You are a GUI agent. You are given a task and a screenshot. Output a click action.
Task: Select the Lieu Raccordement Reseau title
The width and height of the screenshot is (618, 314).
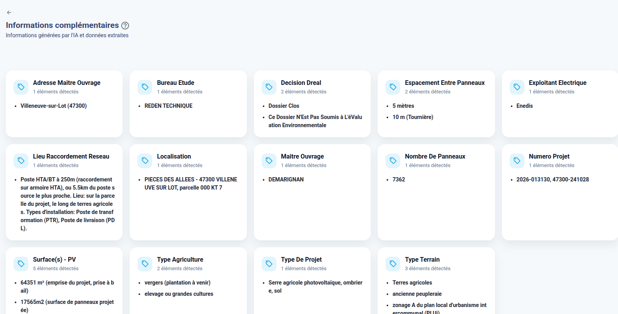[x=71, y=156]
